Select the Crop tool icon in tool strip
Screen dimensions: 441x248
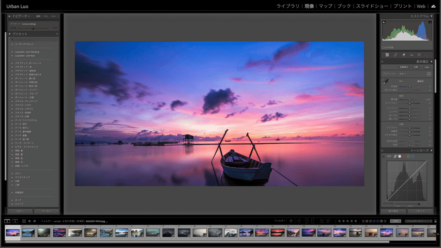(395, 54)
